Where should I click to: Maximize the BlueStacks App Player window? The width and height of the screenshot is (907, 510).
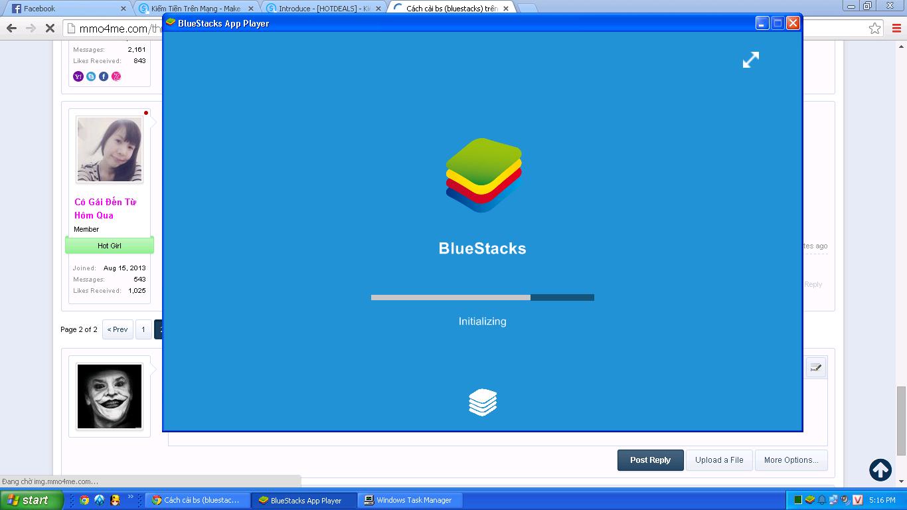click(x=778, y=23)
